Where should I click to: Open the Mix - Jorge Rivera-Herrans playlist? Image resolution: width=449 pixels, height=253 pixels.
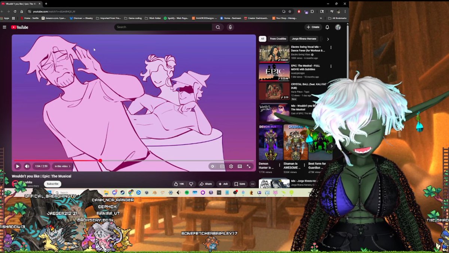[x=274, y=184]
